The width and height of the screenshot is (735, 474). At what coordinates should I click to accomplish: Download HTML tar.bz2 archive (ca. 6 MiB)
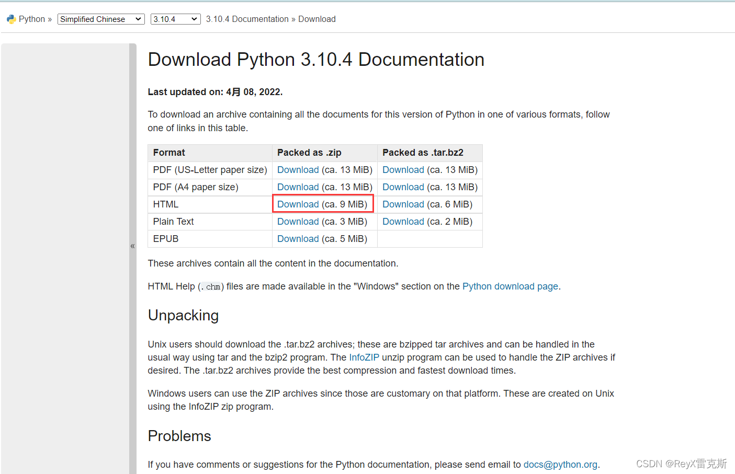pyautogui.click(x=403, y=204)
